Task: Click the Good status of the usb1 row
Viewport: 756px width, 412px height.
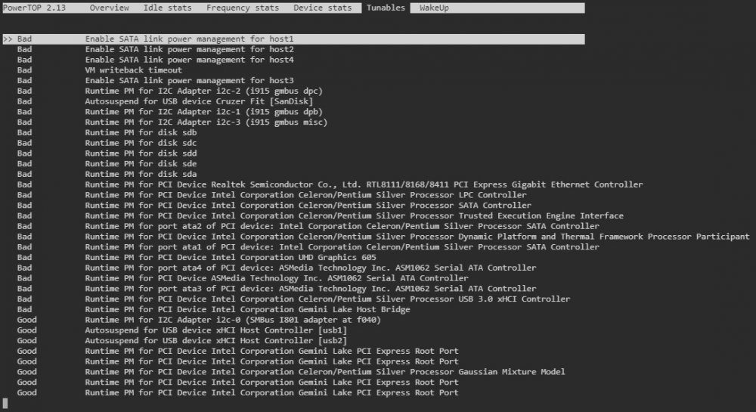Action: (x=27, y=330)
